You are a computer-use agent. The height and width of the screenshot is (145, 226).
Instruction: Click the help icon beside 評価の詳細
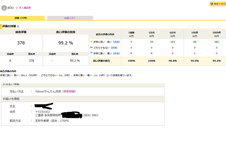point(18,26)
